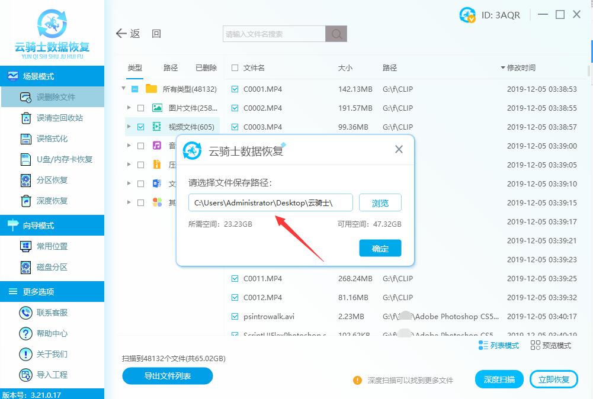Expand the 图片文件 tree node

pos(129,108)
